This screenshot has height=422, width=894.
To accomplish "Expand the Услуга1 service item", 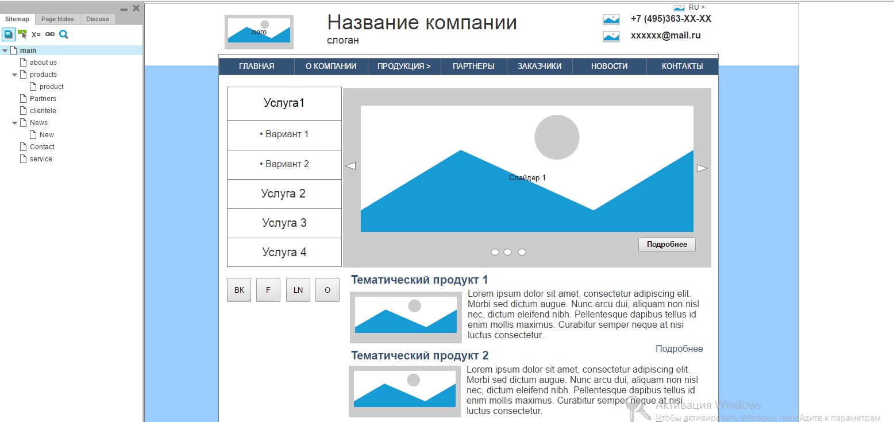I will (x=284, y=103).
